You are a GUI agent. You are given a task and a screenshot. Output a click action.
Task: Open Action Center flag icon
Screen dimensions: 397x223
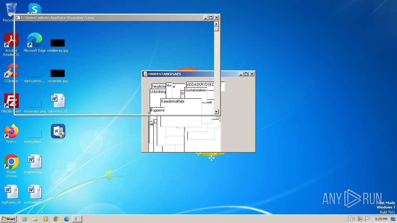[368, 219]
